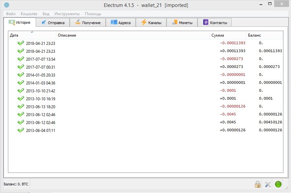
Task: Open the Инструменты menu
Action: [67, 14]
